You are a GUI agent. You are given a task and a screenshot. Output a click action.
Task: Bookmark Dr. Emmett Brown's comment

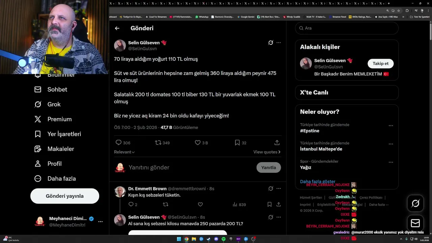click(x=269, y=205)
